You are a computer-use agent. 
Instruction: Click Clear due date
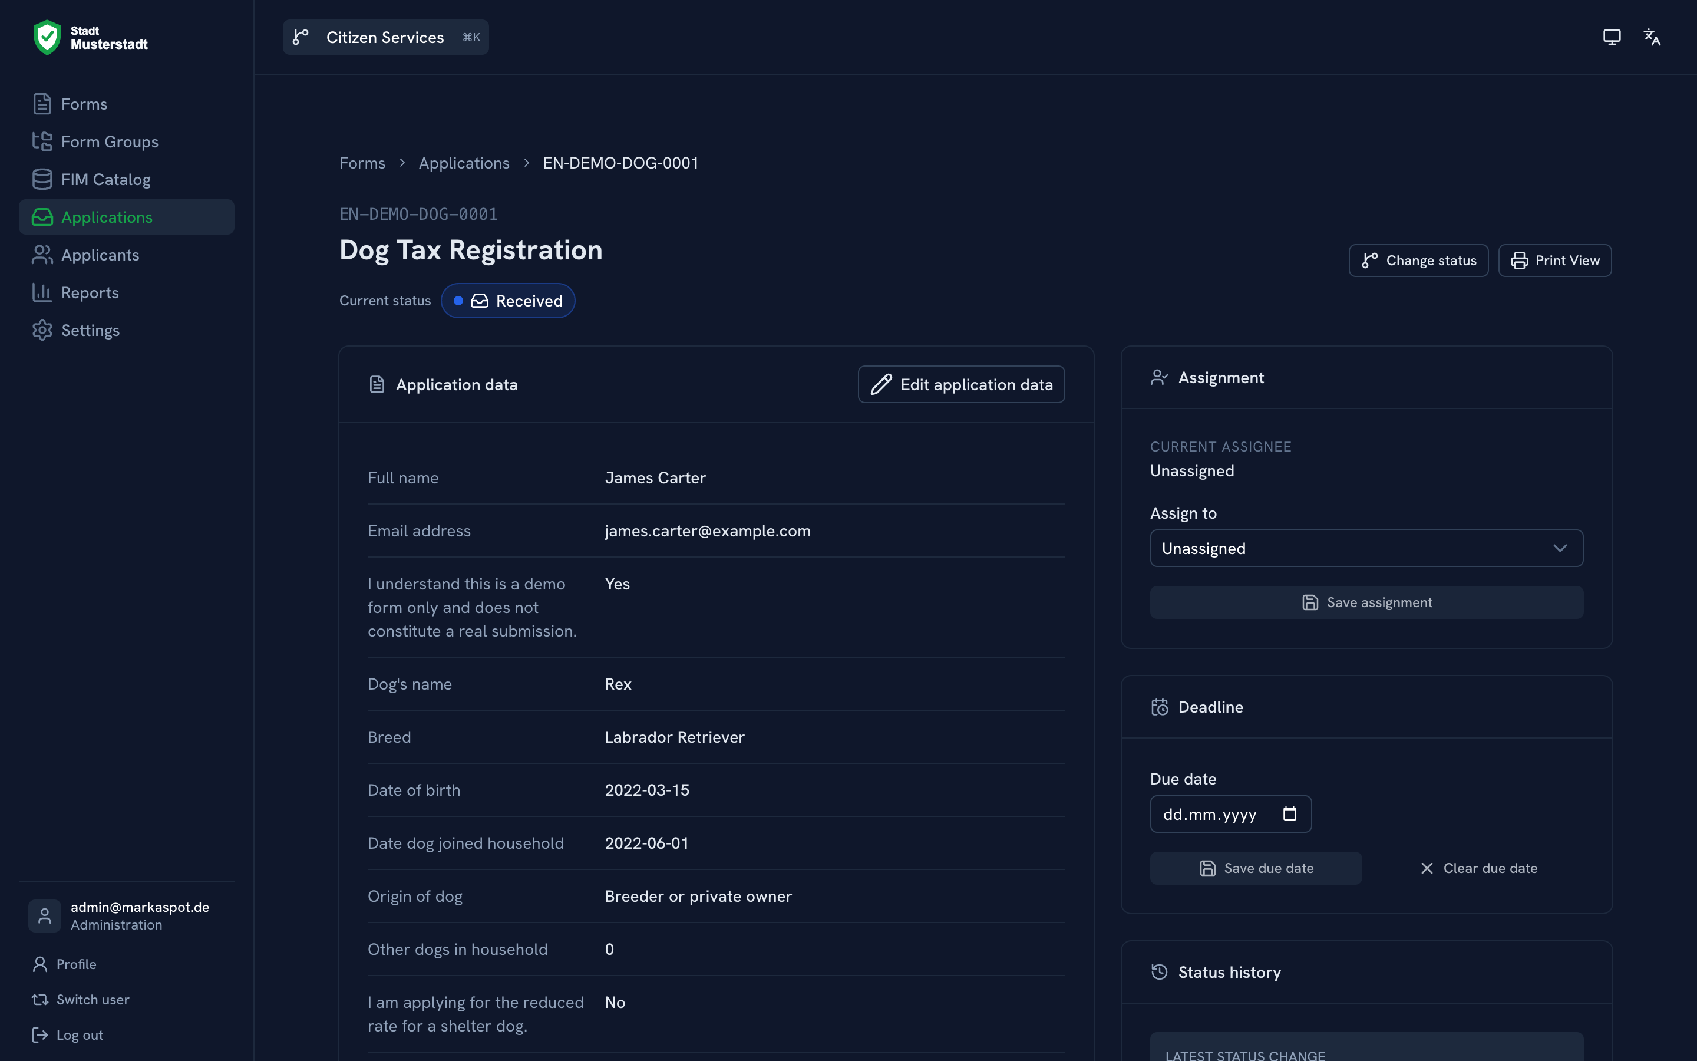(x=1478, y=868)
